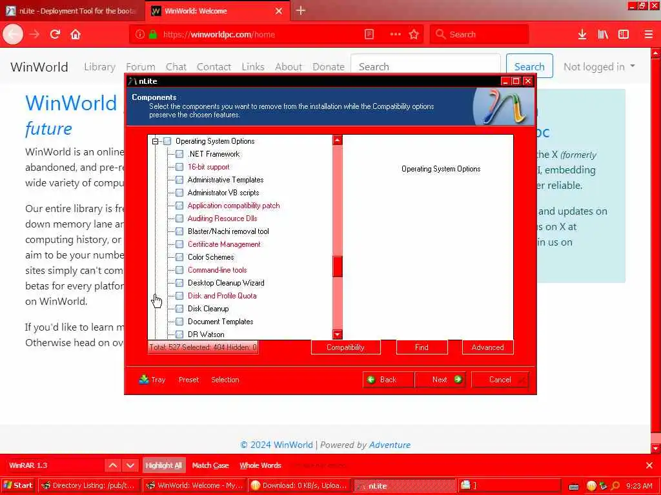
Task: Toggle Operating System Options checkbox
Action: (167, 141)
